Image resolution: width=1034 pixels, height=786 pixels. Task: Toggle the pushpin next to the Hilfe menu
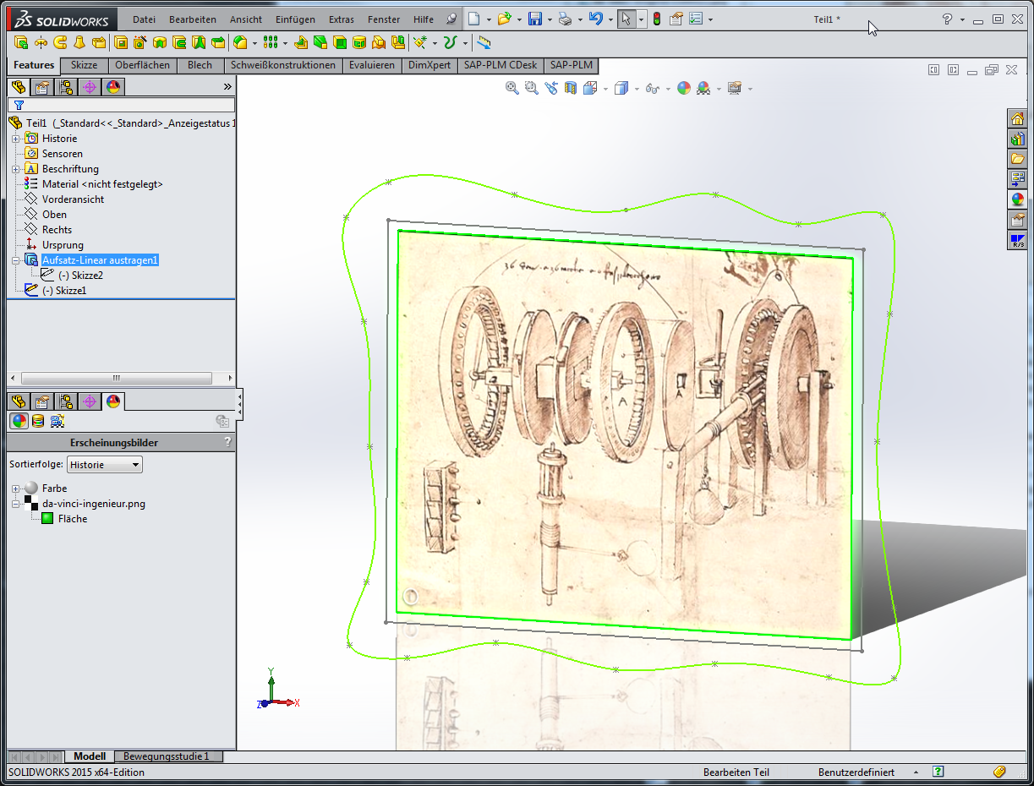(451, 19)
